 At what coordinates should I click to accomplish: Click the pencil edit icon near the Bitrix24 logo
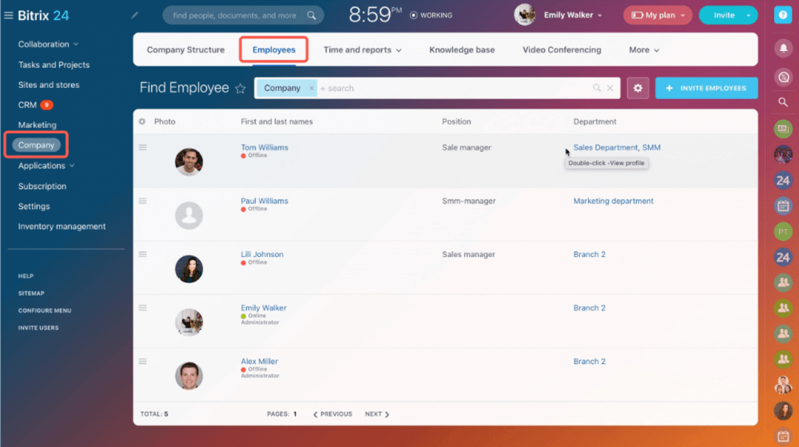pos(135,13)
